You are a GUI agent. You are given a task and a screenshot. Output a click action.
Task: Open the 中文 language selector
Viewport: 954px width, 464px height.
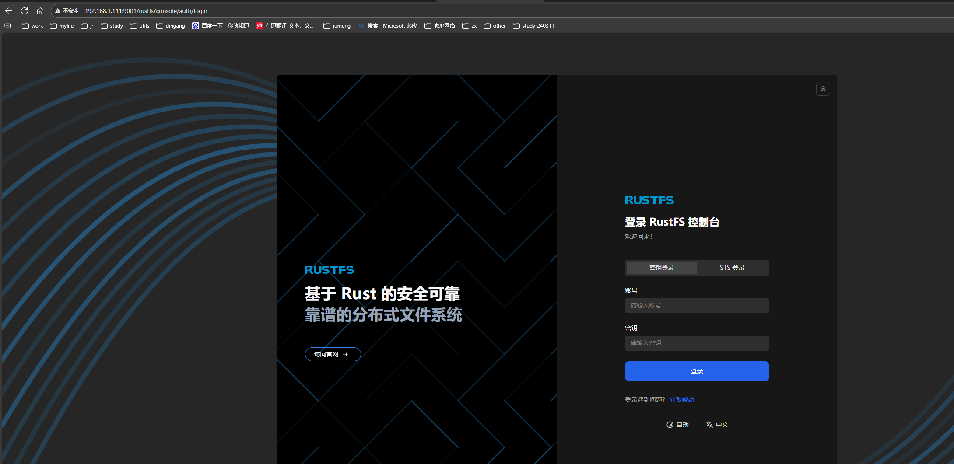(x=717, y=425)
